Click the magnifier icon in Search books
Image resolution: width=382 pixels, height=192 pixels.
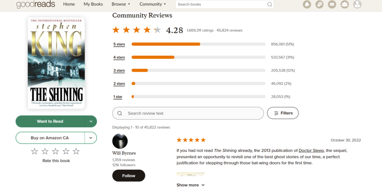point(269,4)
